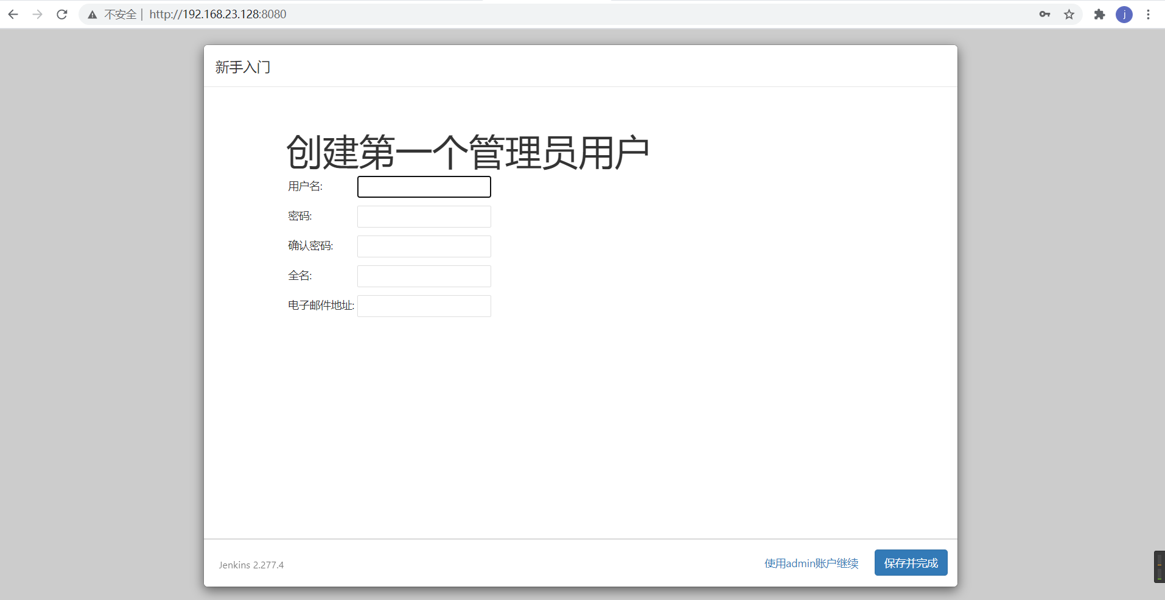Open the saved passwords key icon
This screenshot has width=1165, height=600.
(x=1044, y=15)
